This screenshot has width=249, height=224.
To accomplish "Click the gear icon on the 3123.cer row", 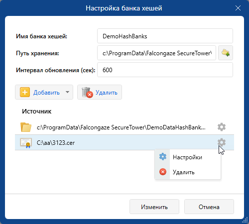I will [x=222, y=142].
